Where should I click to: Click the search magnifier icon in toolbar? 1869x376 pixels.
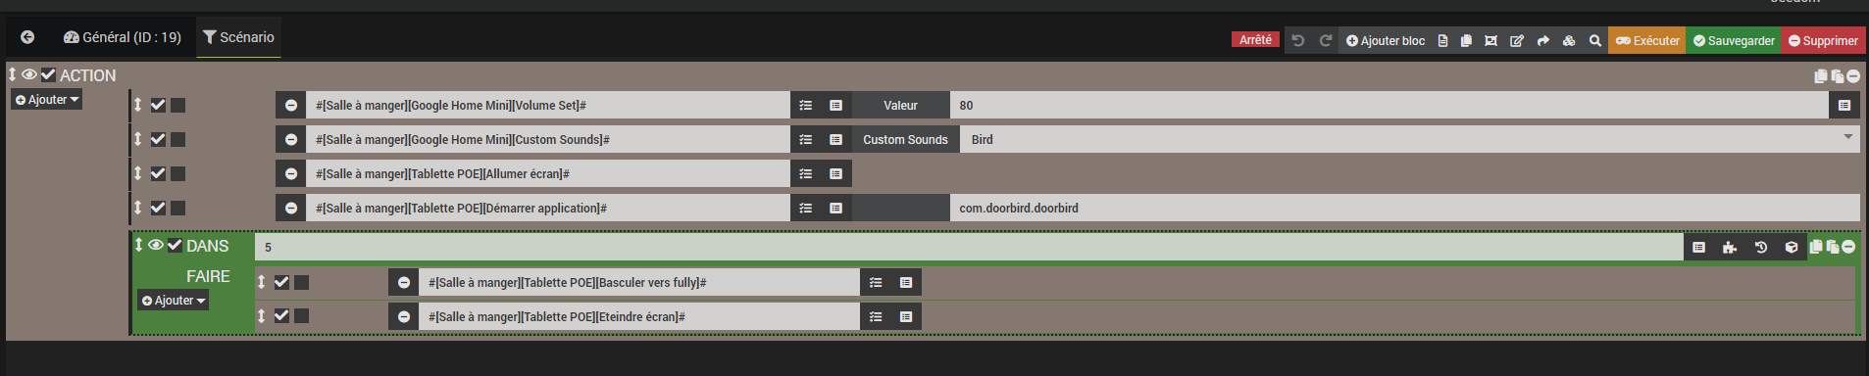pyautogui.click(x=1595, y=40)
